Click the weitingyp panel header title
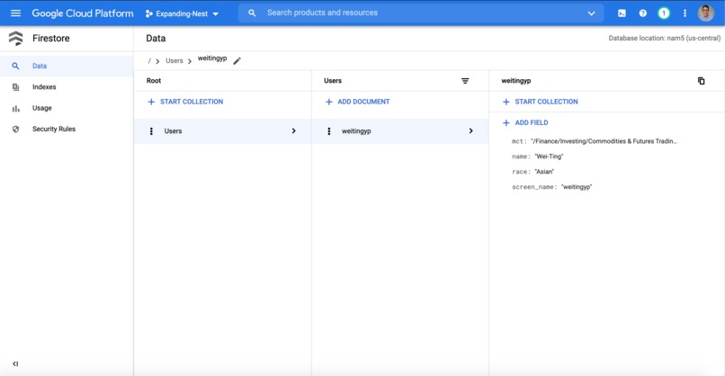 pos(516,81)
